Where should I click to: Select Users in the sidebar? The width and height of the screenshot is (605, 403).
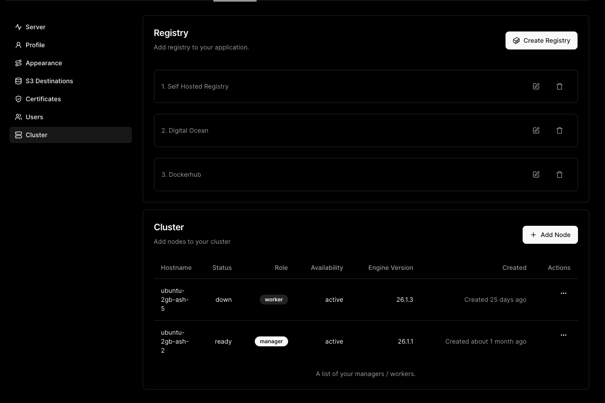[71, 117]
